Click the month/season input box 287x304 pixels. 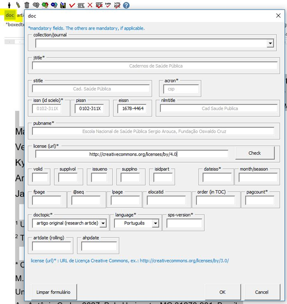click(258, 177)
